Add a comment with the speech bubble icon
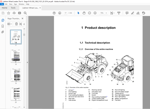Viewport: 150px width, 109px height. [x=127, y=13]
